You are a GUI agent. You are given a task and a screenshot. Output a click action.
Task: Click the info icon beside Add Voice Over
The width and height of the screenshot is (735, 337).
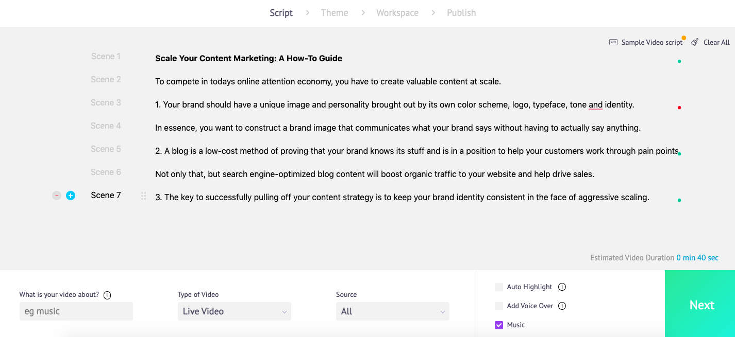click(561, 306)
